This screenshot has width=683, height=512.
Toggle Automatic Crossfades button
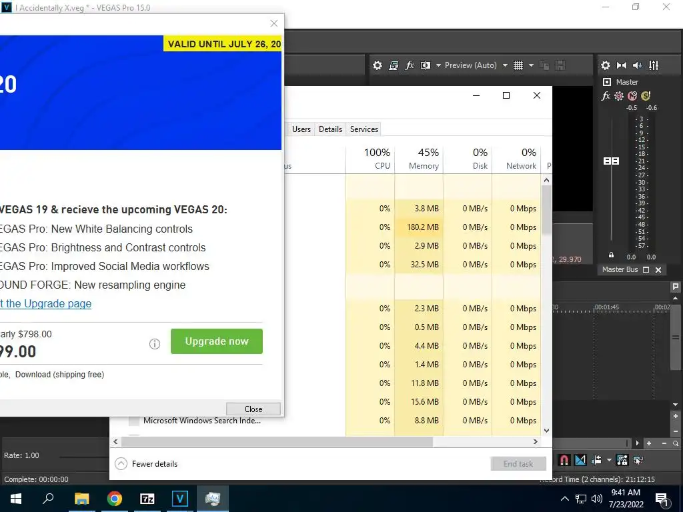coord(580,460)
